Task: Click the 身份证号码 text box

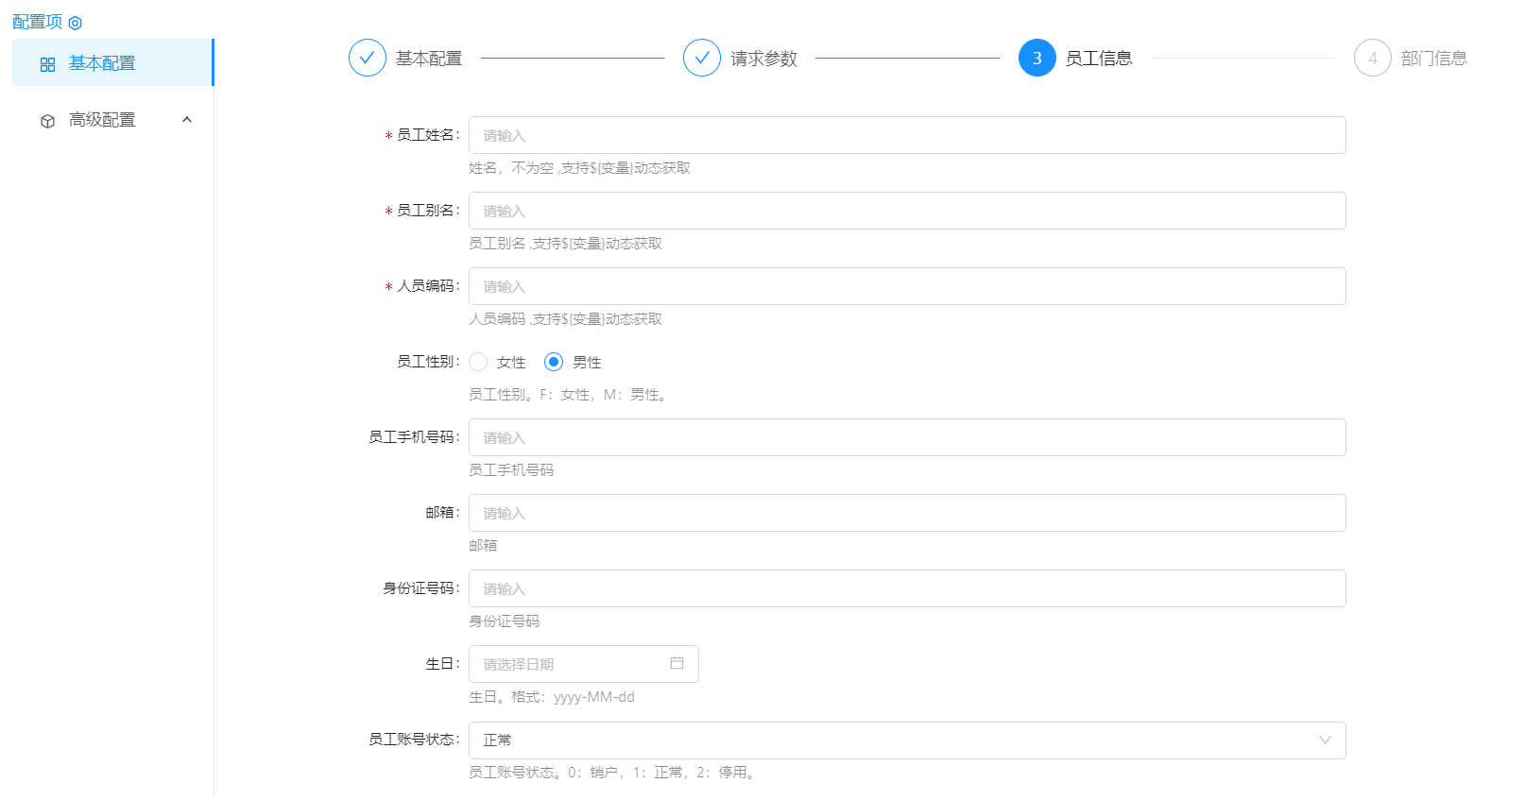Action: [906, 588]
